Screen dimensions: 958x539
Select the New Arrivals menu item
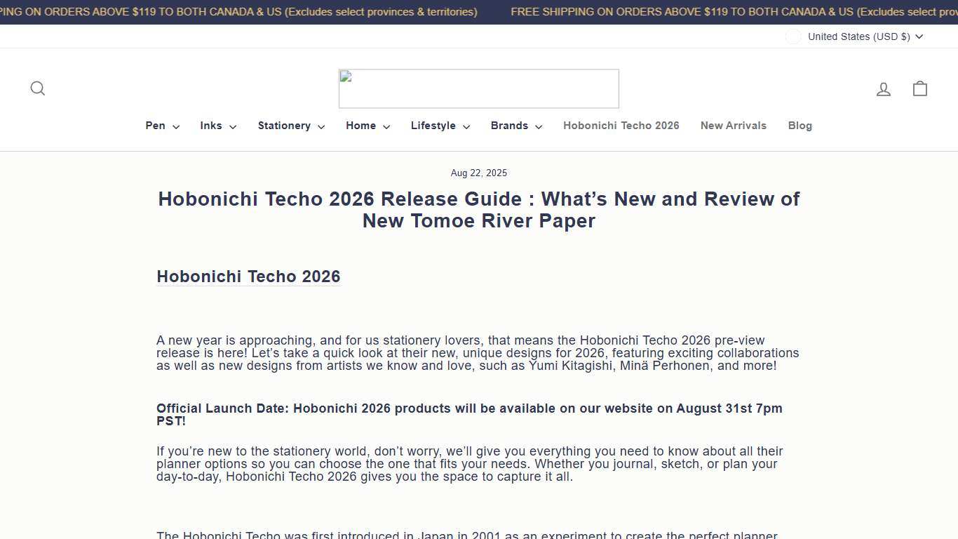[733, 126]
